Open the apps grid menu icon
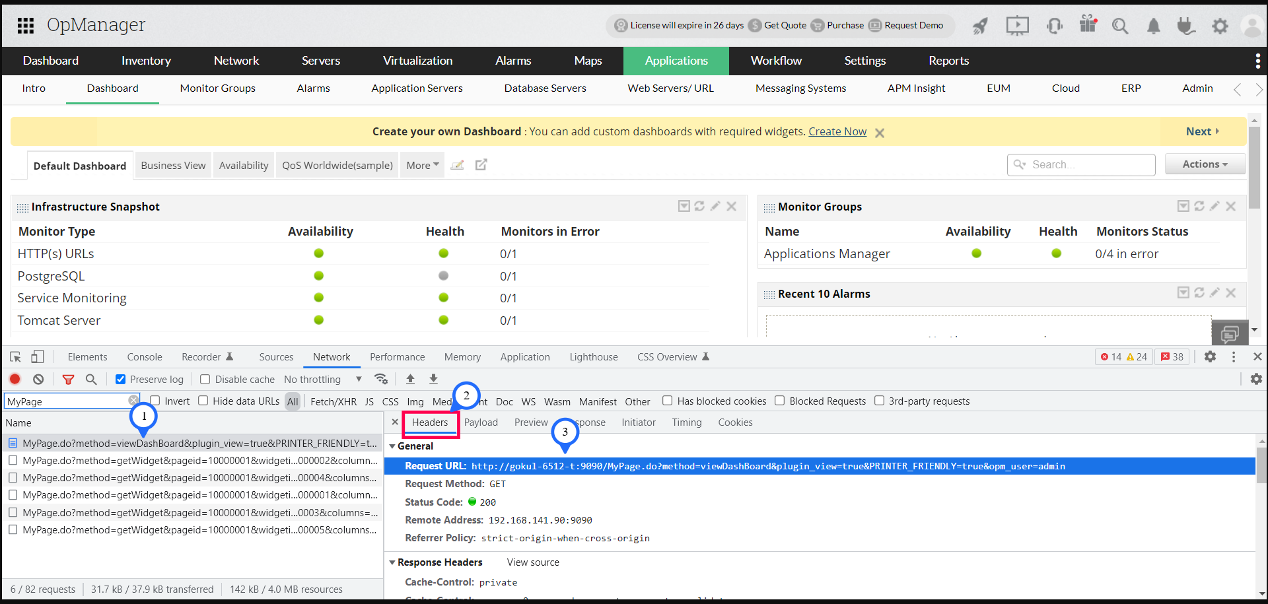 (x=26, y=26)
